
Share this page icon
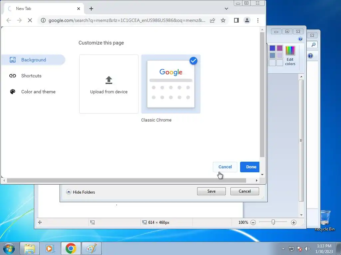click(x=212, y=20)
